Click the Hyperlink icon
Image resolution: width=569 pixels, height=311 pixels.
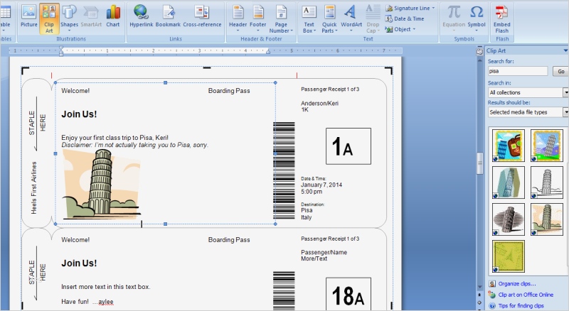point(141,16)
